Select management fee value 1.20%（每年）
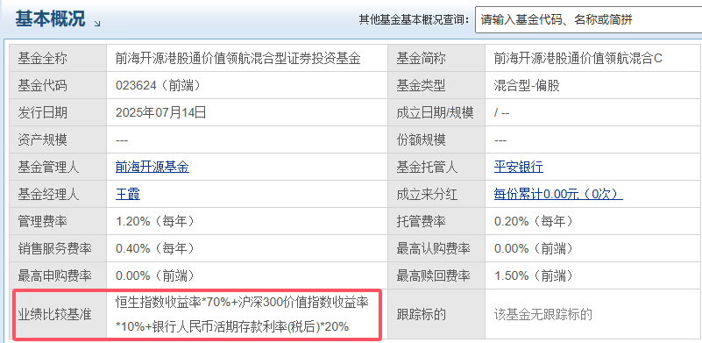Screen dimensions: 702x343 point(155,221)
